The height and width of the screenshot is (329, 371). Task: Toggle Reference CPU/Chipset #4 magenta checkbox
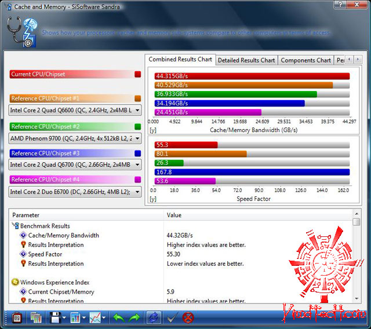click(138, 180)
